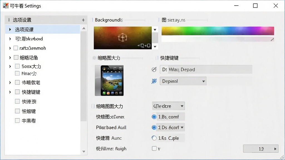Expand the 可:眉bkırbord tree node
The width and height of the screenshot is (285, 160).
point(10,39)
